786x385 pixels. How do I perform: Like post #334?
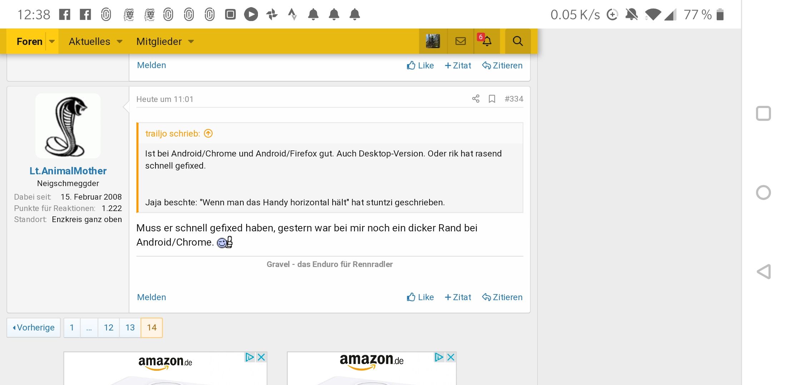420,297
